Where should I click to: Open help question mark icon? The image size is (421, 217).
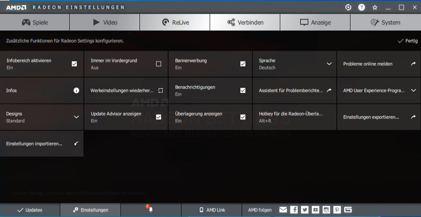tap(362, 7)
